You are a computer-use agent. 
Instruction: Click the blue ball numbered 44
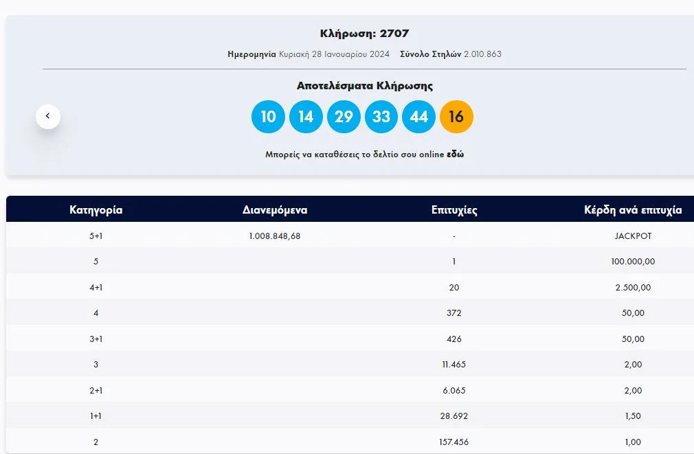[418, 117]
